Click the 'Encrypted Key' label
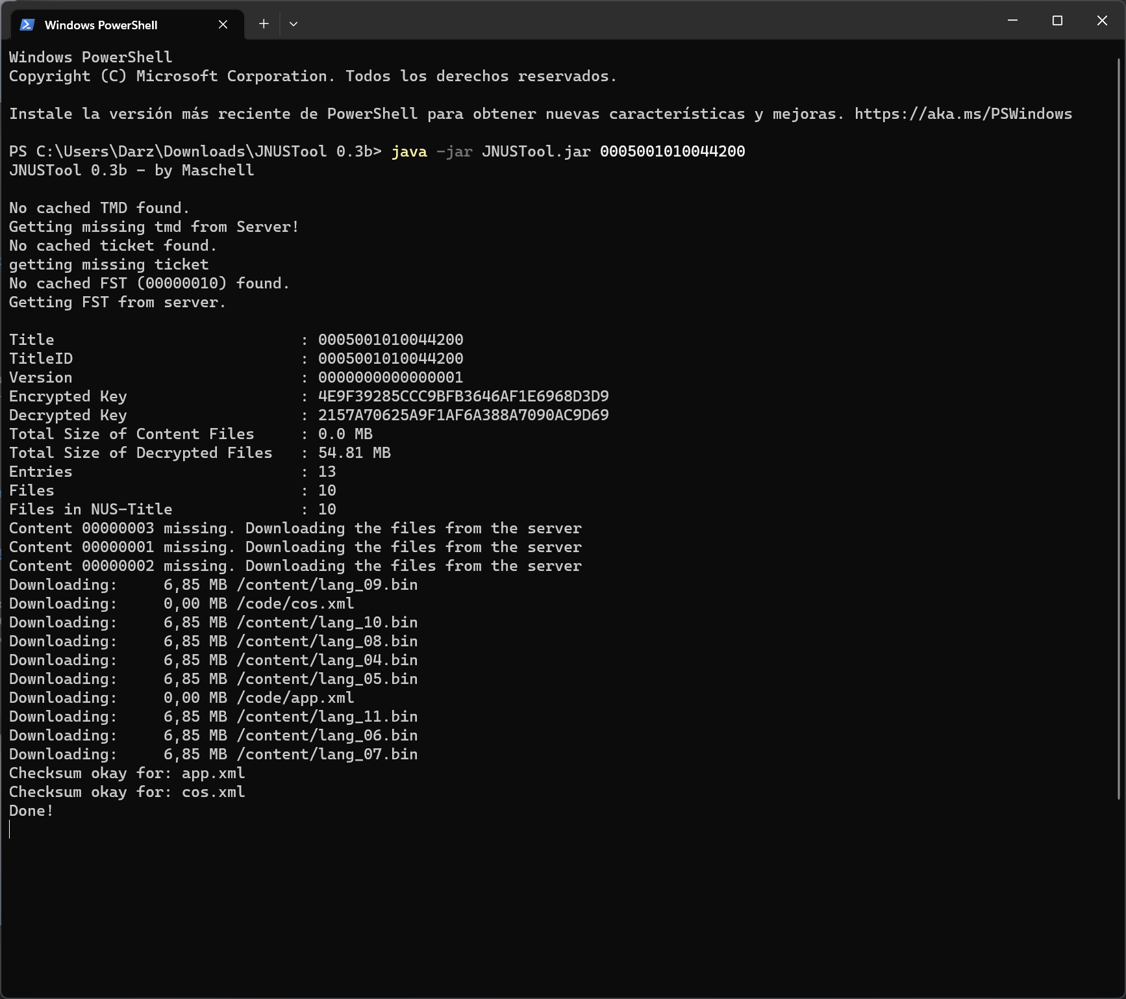This screenshot has width=1126, height=999. coord(68,396)
